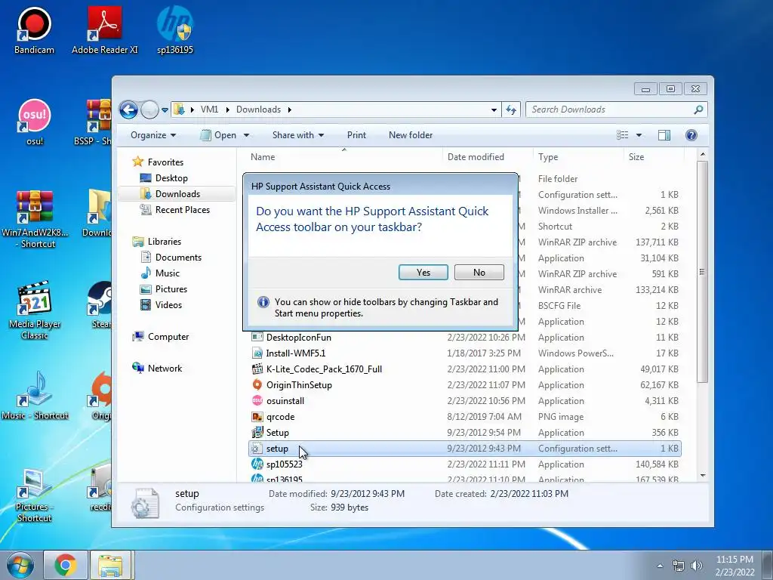This screenshot has height=580, width=773.
Task: Open the more view options dropdown
Action: (639, 135)
